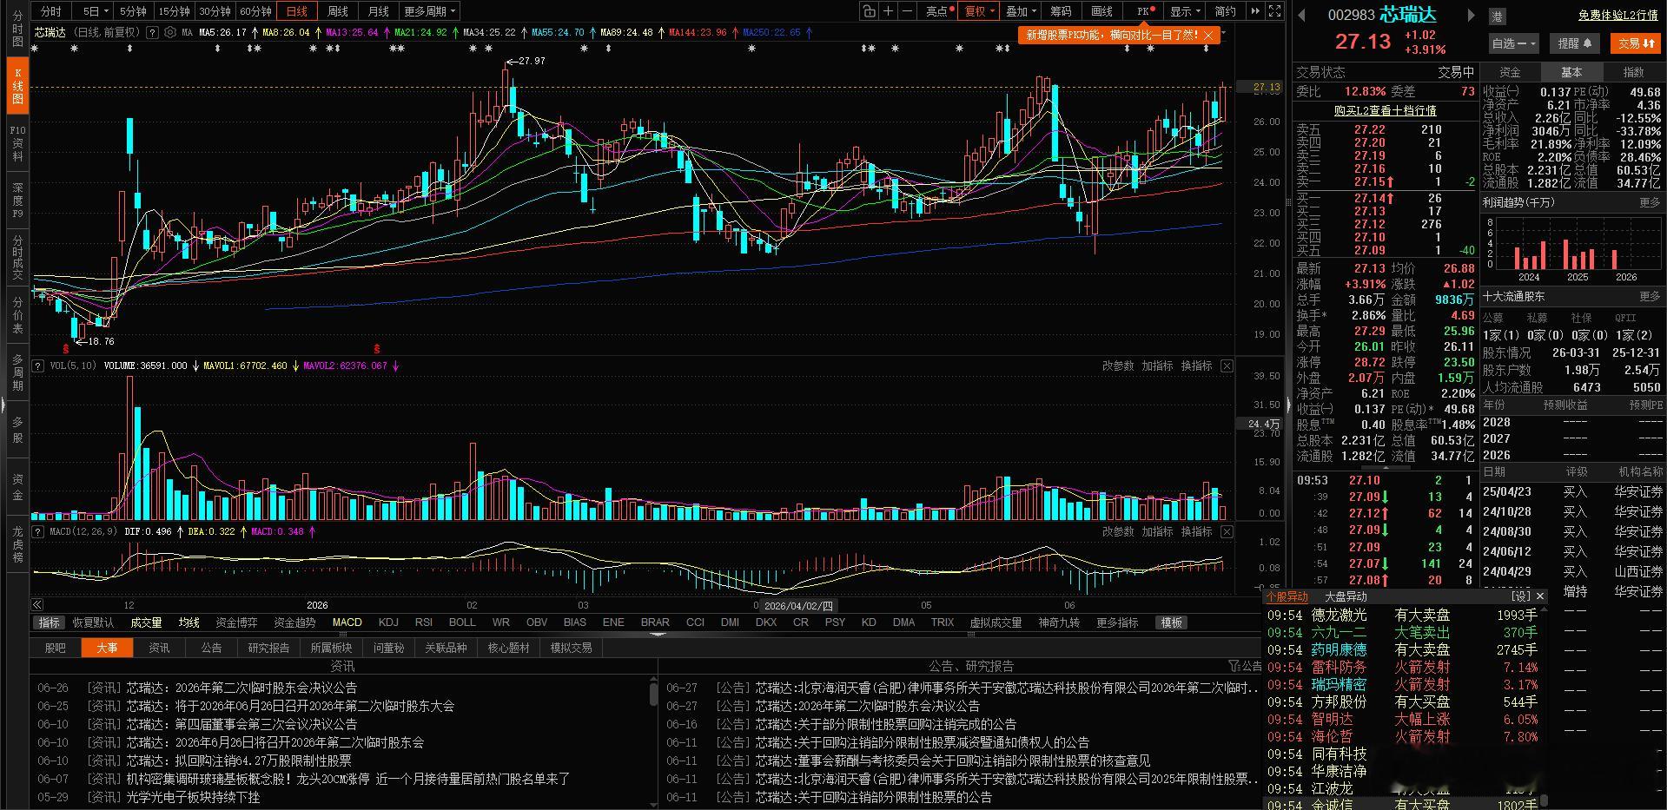Click 恢复默认 in indicator bar

click(x=93, y=622)
